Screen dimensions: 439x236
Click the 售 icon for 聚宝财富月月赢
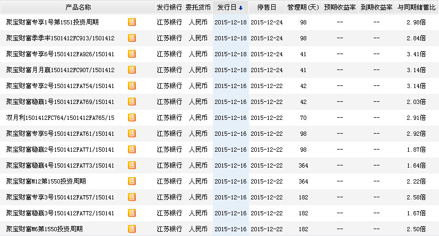point(132,70)
